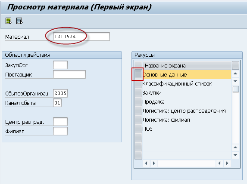Click the Канал сбыта field with 01
Image resolution: width=247 pixels, height=184 pixels.
pyautogui.click(x=57, y=103)
